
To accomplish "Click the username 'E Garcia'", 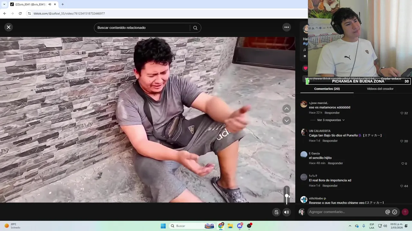I will pyautogui.click(x=314, y=153).
